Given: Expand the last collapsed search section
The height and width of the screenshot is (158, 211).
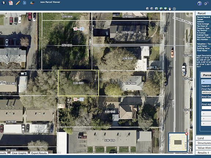Looking at the screenshot, I should point(206,124).
